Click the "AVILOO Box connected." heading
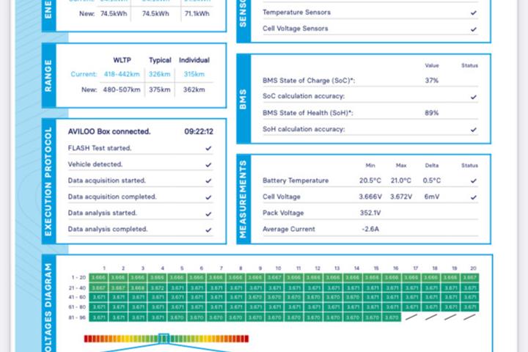The height and width of the screenshot is (352, 528). [109, 131]
